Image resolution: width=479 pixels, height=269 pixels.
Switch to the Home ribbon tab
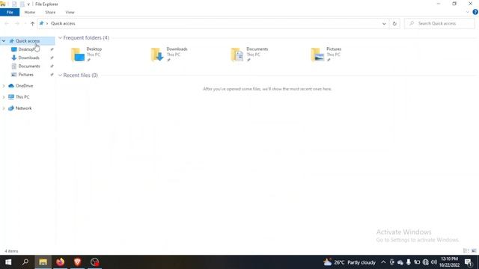point(30,12)
